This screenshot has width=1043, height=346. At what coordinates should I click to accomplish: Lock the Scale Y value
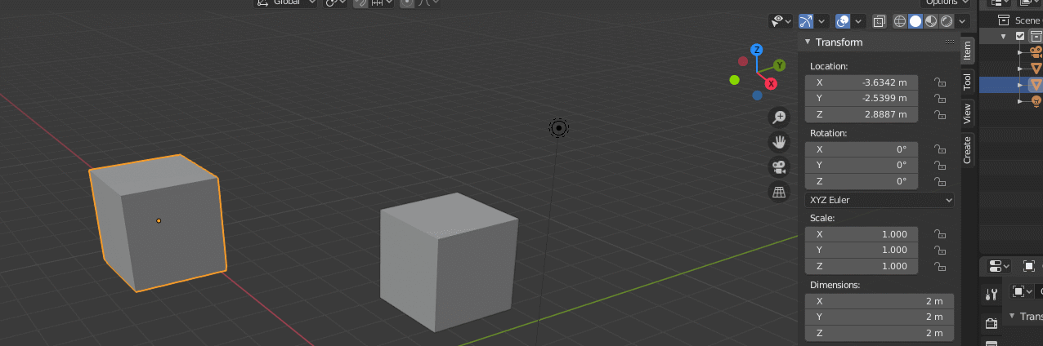[x=940, y=250]
